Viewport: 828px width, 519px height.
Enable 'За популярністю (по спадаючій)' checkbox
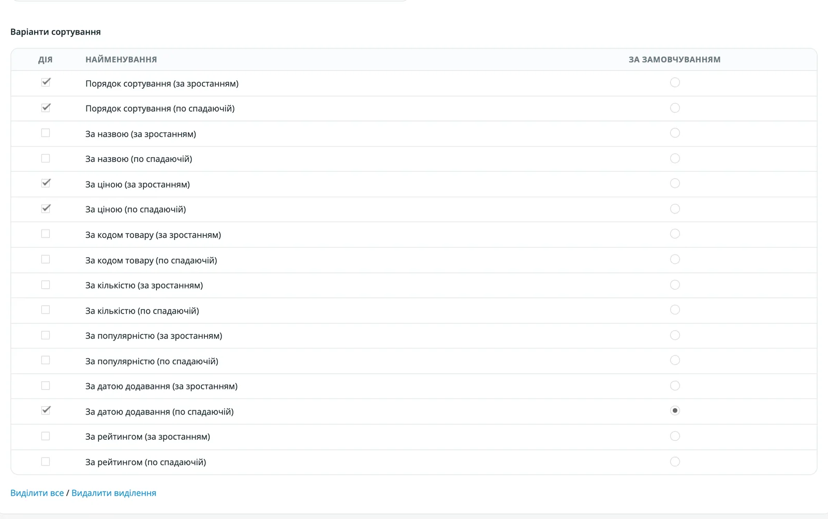(x=46, y=360)
